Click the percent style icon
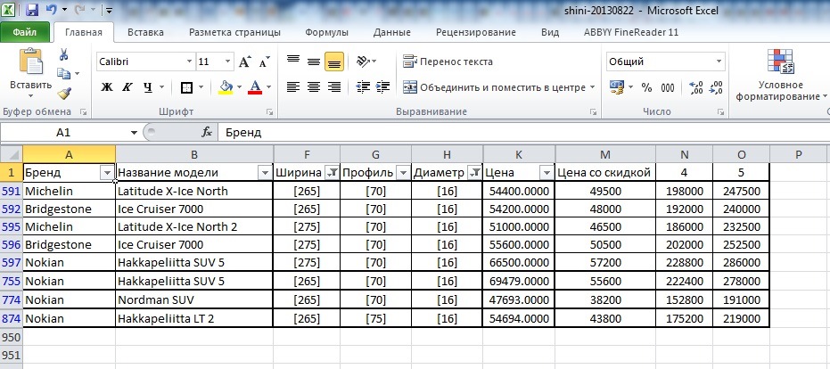Screen dimensions: 830x369 (646, 87)
